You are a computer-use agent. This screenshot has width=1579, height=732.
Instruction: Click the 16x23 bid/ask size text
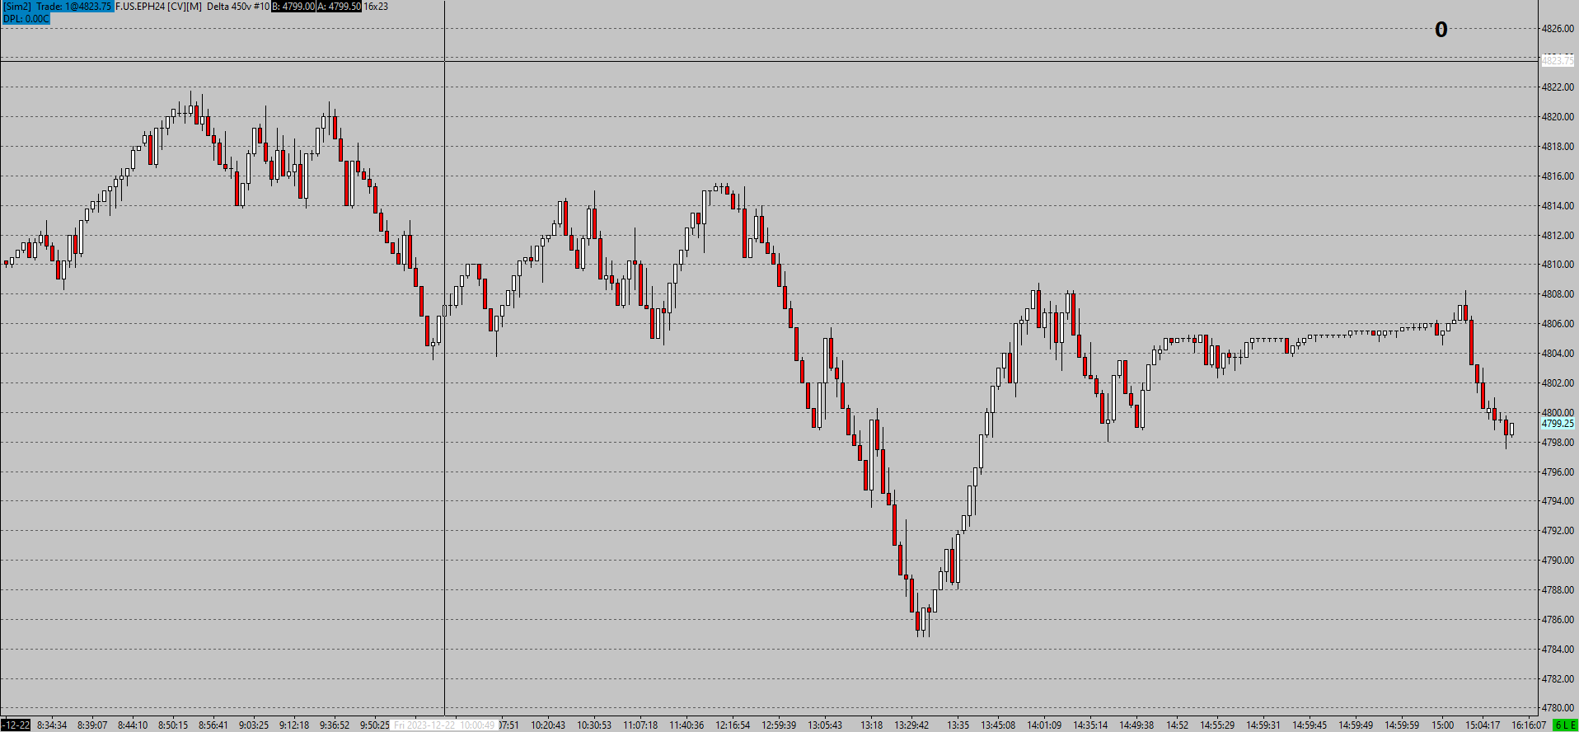pyautogui.click(x=376, y=7)
